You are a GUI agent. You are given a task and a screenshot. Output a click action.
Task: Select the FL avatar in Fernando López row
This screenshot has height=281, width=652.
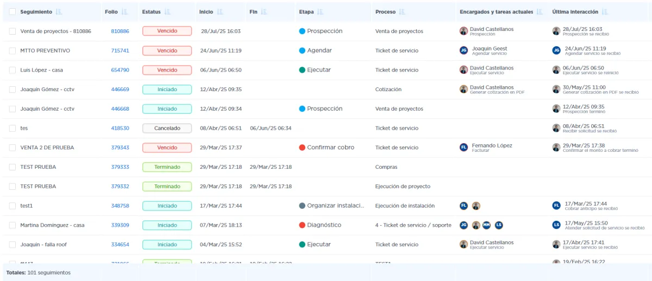pyautogui.click(x=463, y=148)
